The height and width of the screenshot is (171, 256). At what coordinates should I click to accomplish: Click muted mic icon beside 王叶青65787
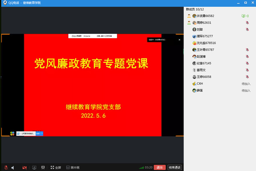(x=247, y=50)
